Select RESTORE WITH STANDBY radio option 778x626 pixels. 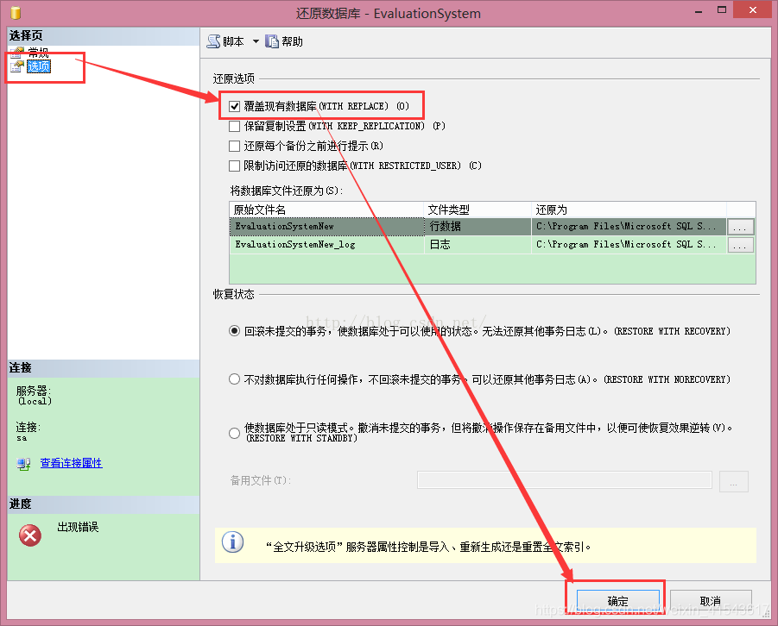tap(234, 433)
